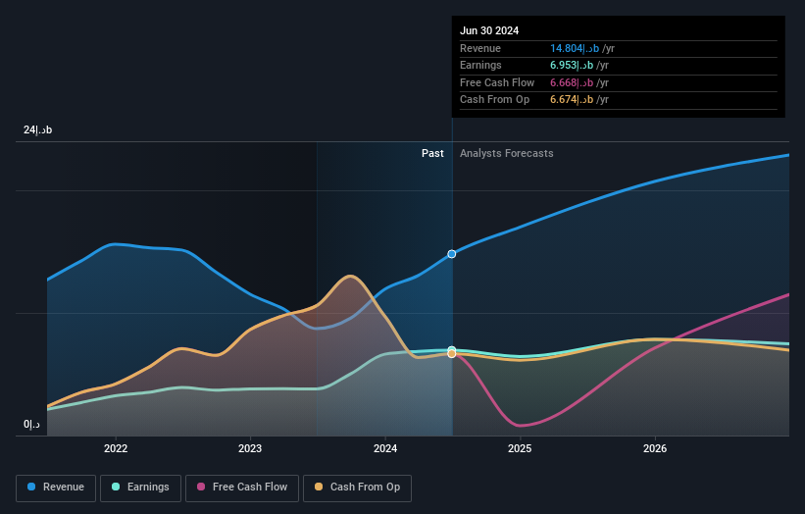Click the Cash From Op row label in tooltip
Screen dimensions: 805x514
[x=494, y=100]
